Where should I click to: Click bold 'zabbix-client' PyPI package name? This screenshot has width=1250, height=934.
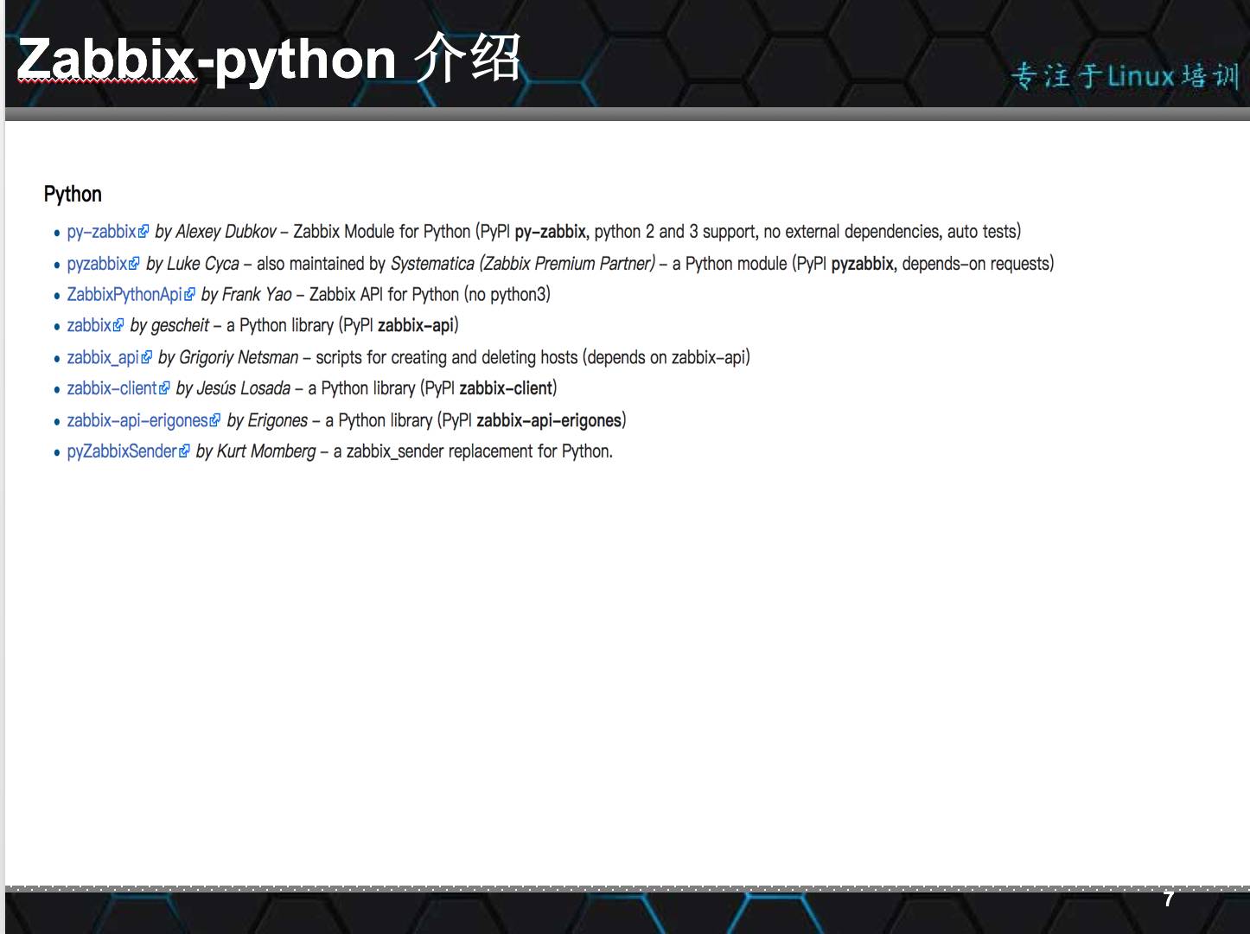[506, 388]
